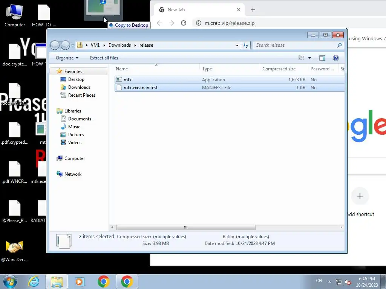Toggle the preview pane icon
The image size is (386, 289).
click(322, 58)
